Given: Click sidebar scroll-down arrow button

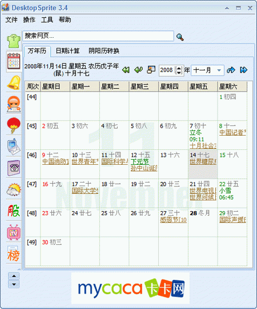Looking at the screenshot, I should 14,284.
